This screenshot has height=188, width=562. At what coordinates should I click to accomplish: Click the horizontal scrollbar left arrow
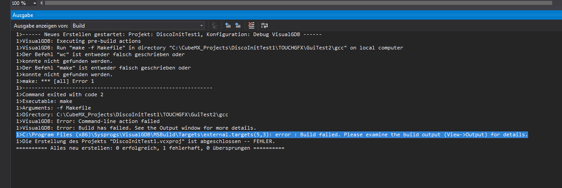(x=41, y=3)
